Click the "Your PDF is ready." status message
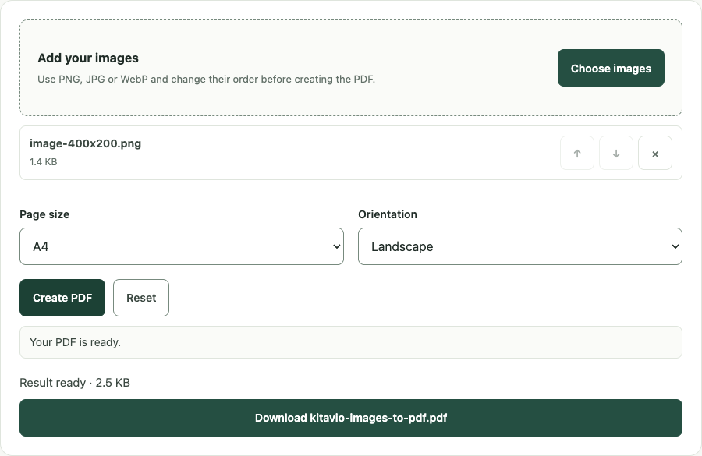 [351, 342]
